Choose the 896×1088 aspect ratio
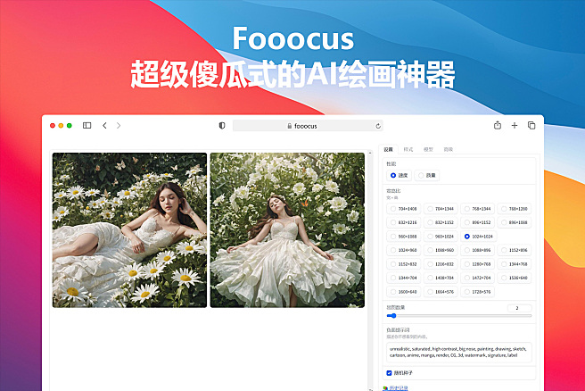The image size is (585, 391). click(515, 222)
